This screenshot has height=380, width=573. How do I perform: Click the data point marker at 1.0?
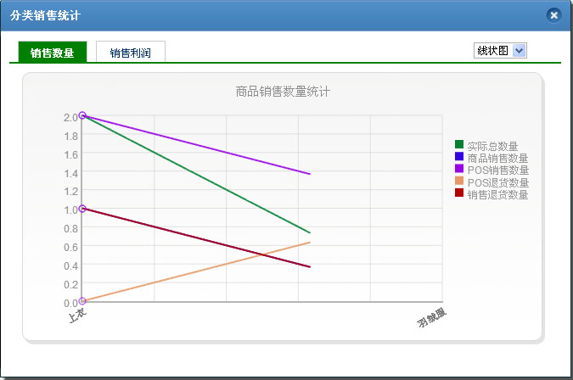coord(82,208)
